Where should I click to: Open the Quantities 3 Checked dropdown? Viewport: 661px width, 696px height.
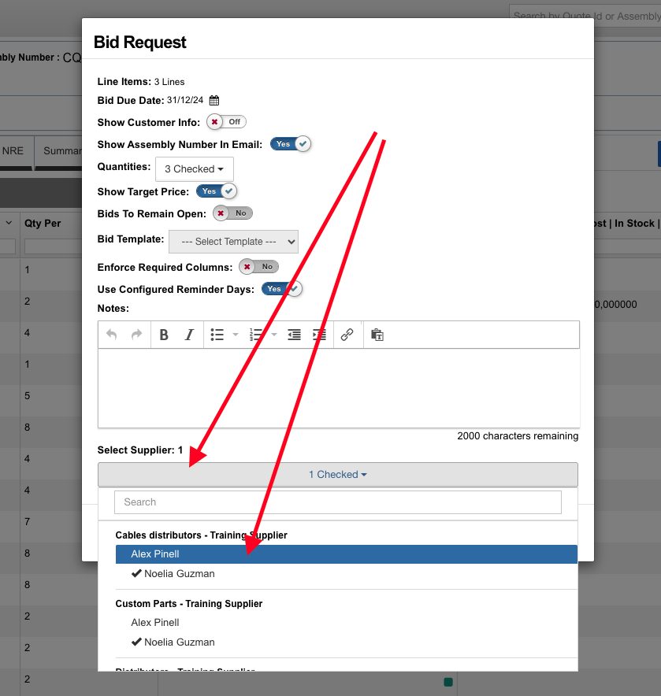pyautogui.click(x=194, y=169)
